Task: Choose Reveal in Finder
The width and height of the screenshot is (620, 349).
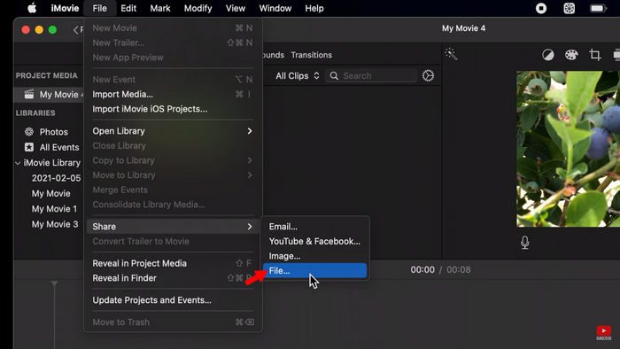Action: click(173, 278)
